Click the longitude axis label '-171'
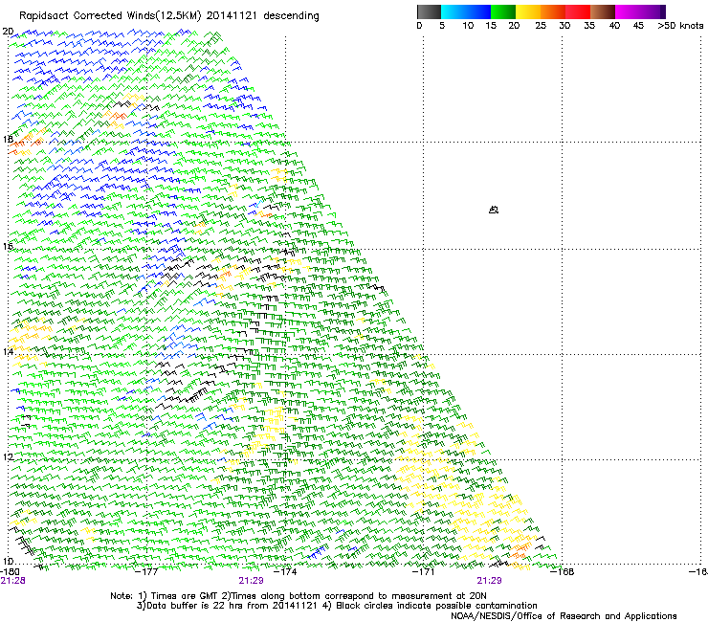This screenshot has width=708, height=622. [x=423, y=572]
